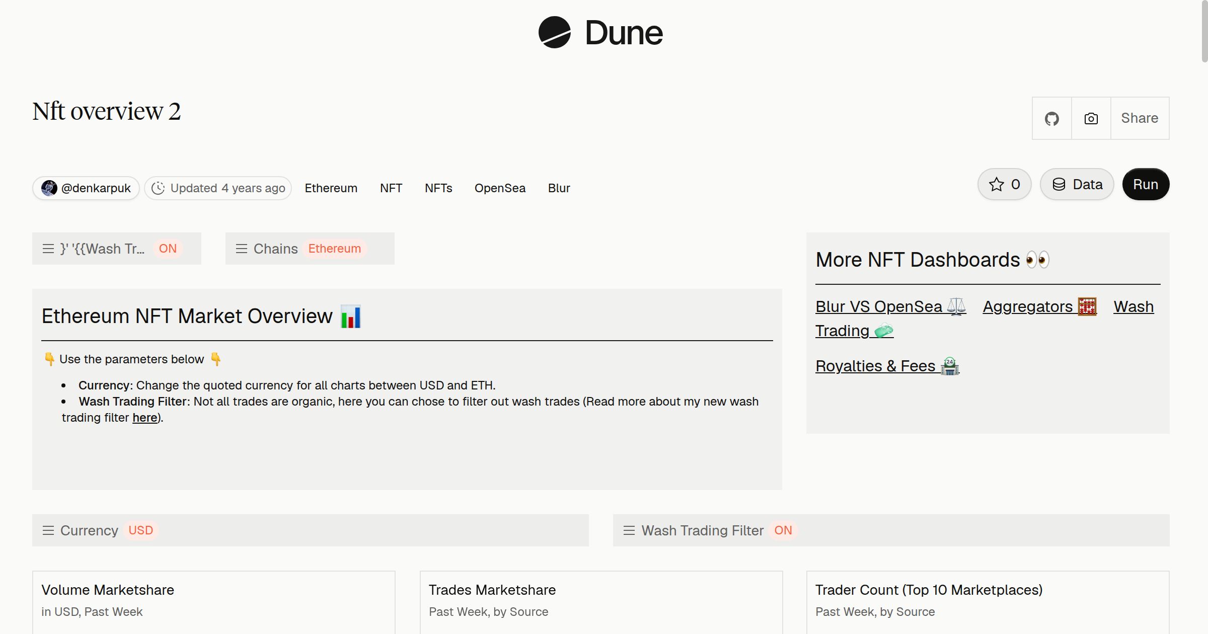Follow the 'here' wash filter link
Screen dimensions: 1208x634
[145, 418]
